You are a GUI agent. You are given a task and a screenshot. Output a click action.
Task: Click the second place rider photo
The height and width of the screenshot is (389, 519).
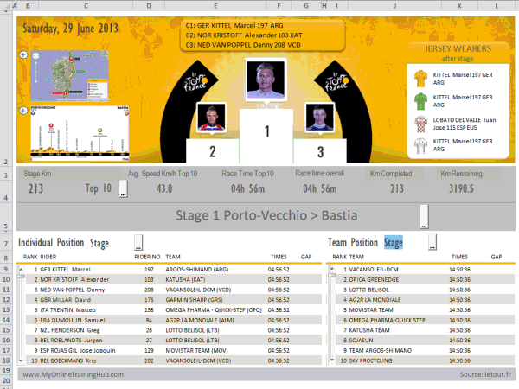click(211, 117)
